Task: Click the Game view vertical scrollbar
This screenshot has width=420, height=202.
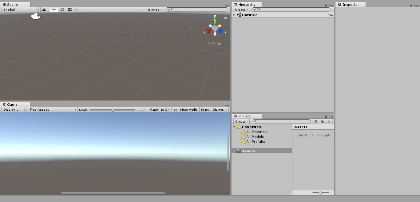Action: point(228,152)
